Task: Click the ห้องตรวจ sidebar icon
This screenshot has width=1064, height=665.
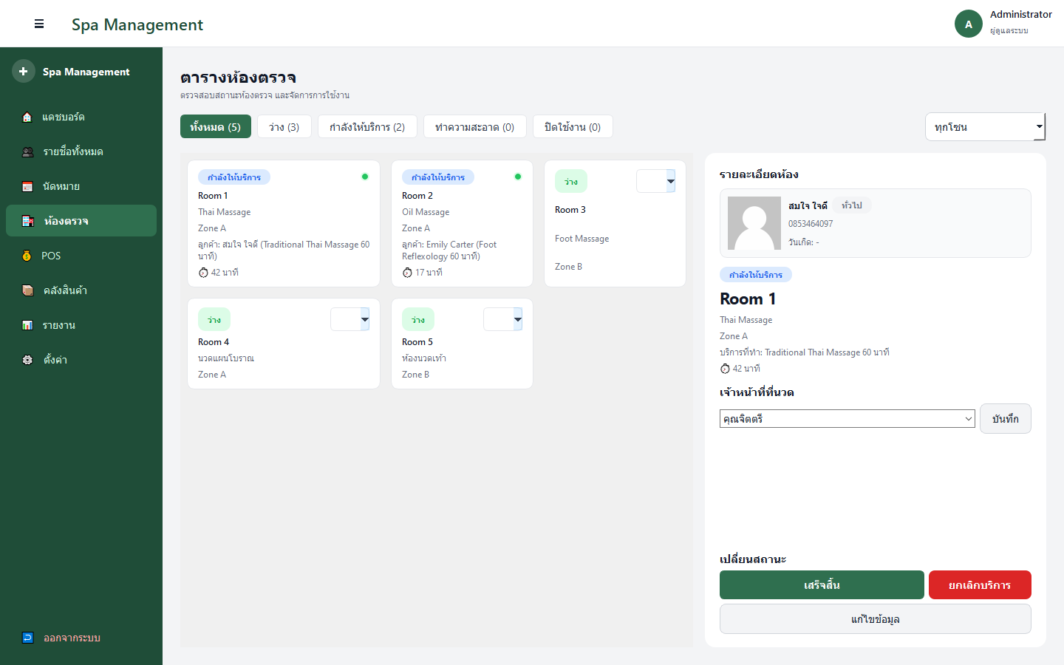Action: pos(27,221)
